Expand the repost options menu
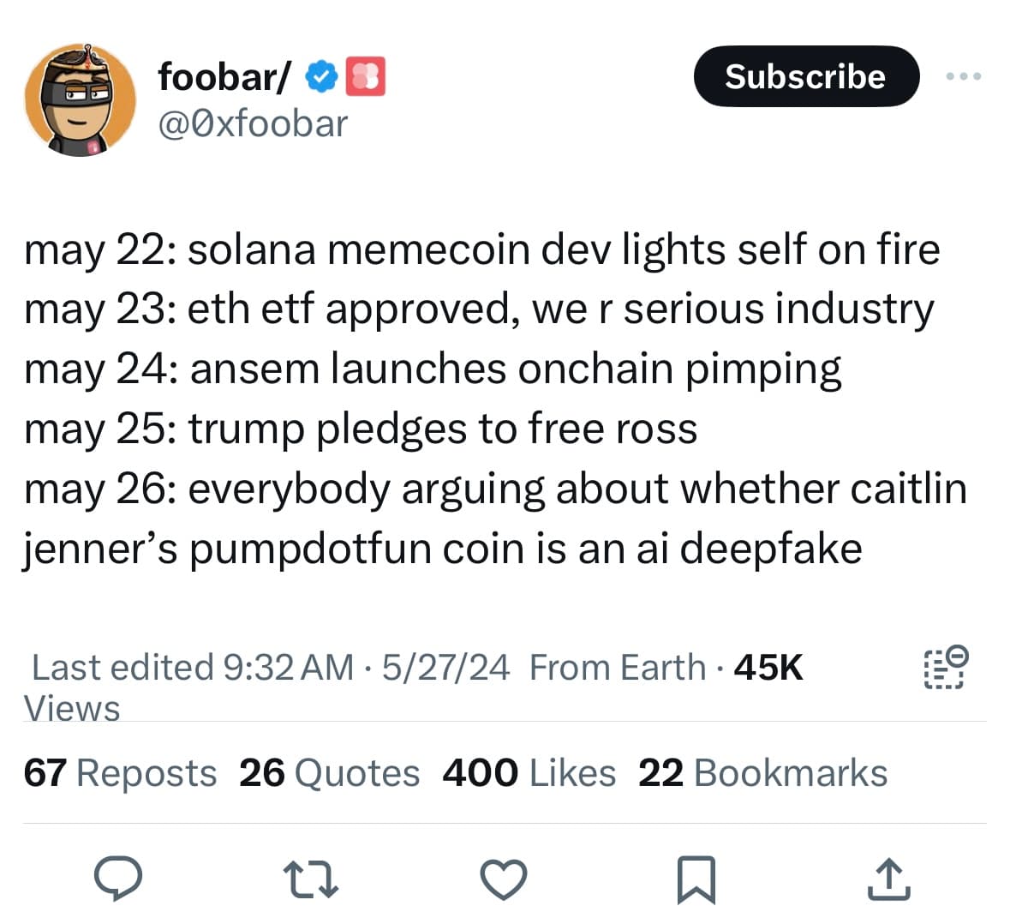This screenshot has width=1010, height=918. click(311, 877)
